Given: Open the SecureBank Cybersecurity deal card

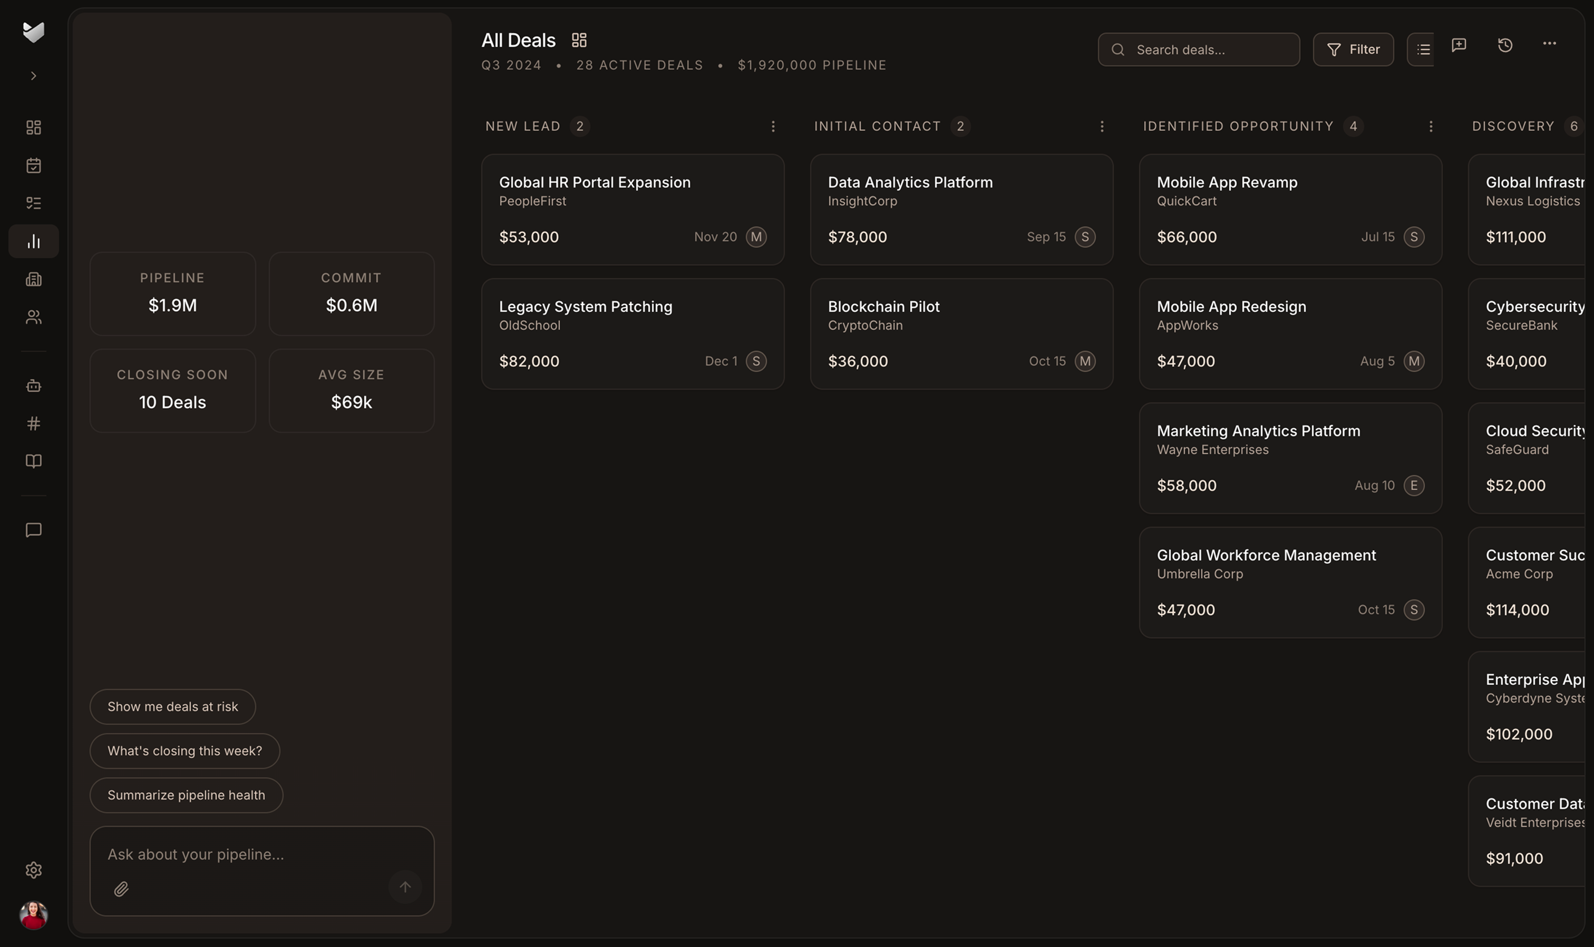Looking at the screenshot, I should tap(1527, 334).
